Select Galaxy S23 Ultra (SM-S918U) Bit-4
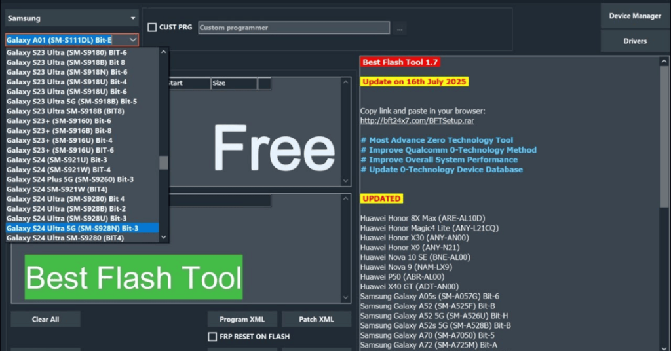The image size is (671, 351). coord(82,82)
